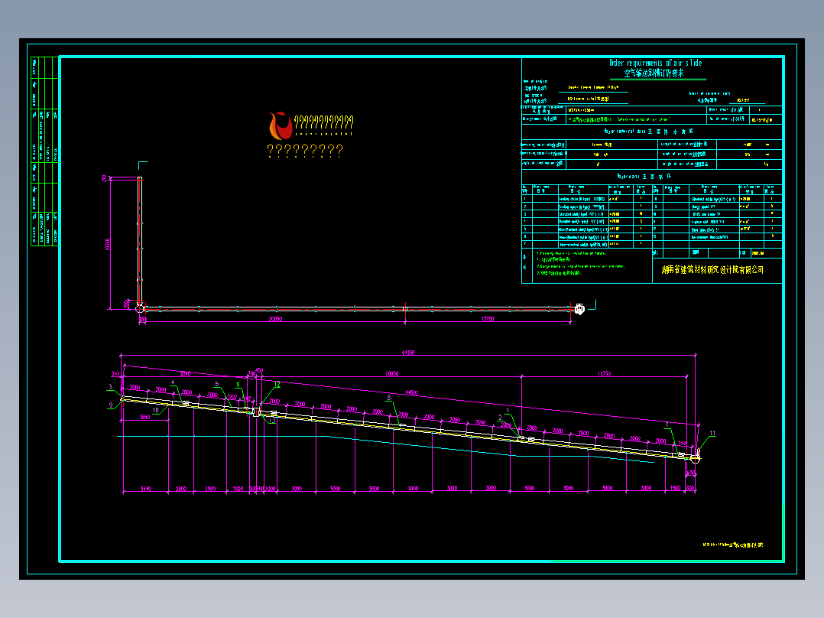Click part balloon number 1

(508, 410)
